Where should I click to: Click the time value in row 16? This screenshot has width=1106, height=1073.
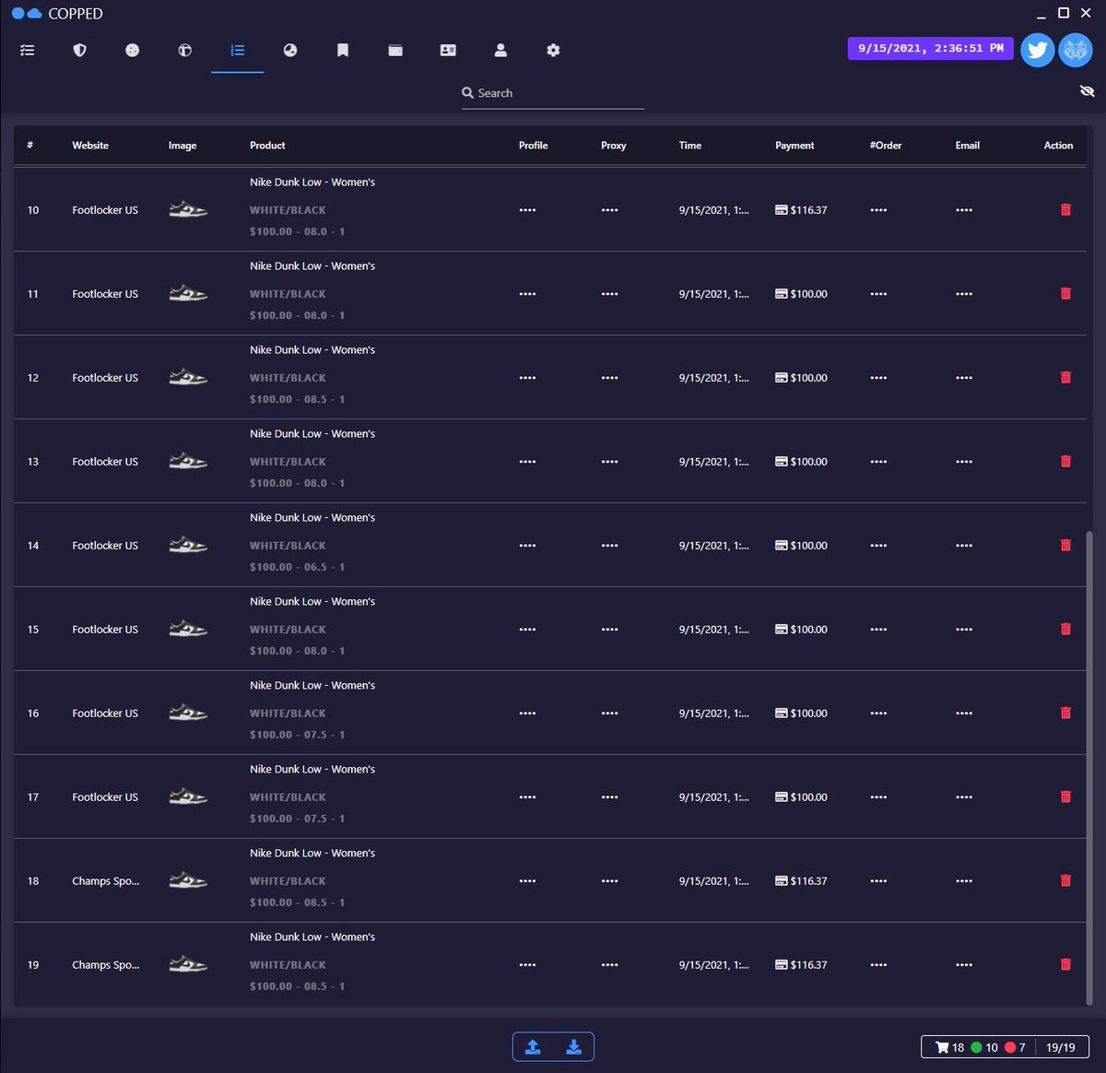coord(714,713)
